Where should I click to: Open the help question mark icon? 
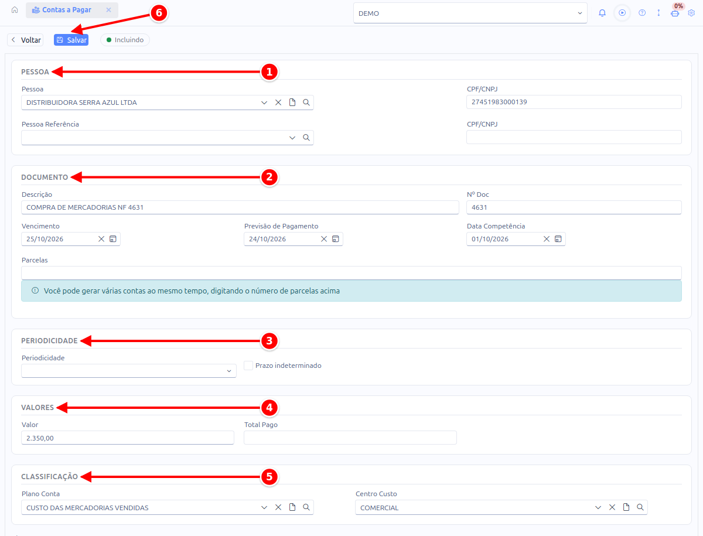pyautogui.click(x=642, y=13)
